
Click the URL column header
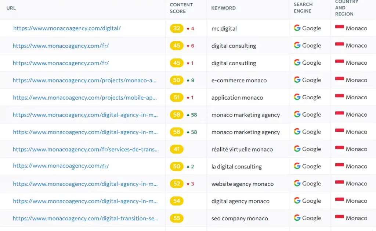click(11, 8)
